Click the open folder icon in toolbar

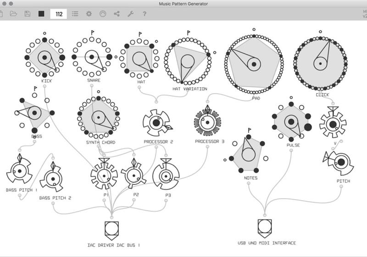pyautogui.click(x=14, y=14)
